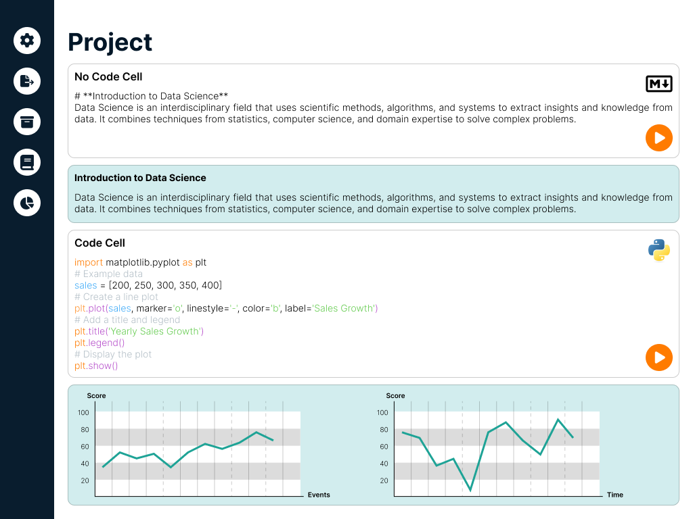
Task: Open the settings gear in sidebar
Action: pyautogui.click(x=27, y=41)
